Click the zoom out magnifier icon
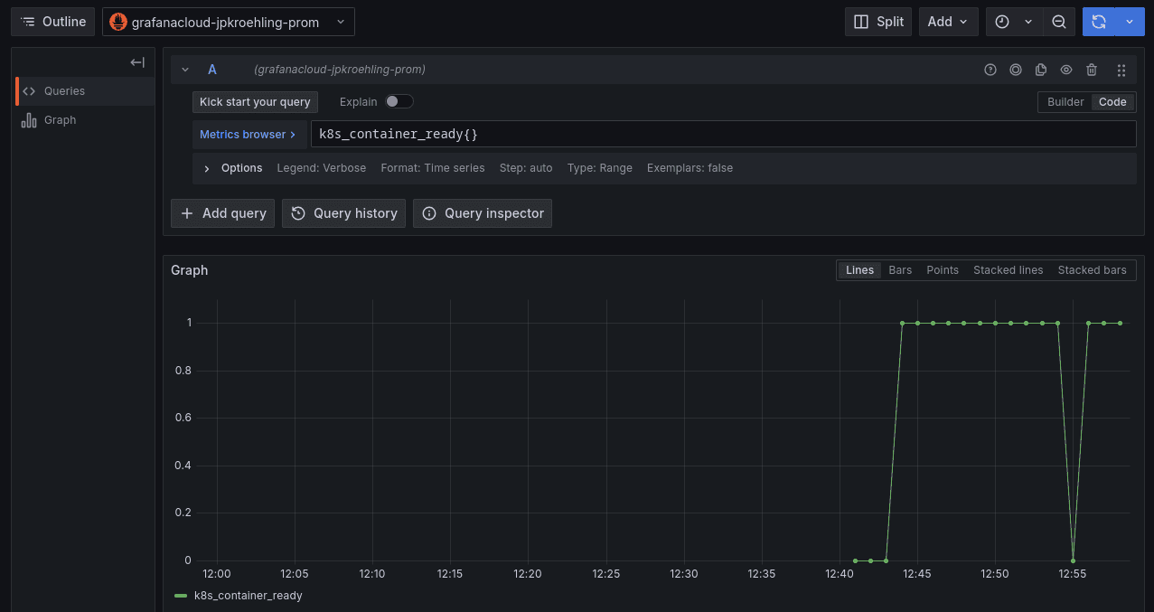This screenshot has width=1154, height=612. 1058,21
